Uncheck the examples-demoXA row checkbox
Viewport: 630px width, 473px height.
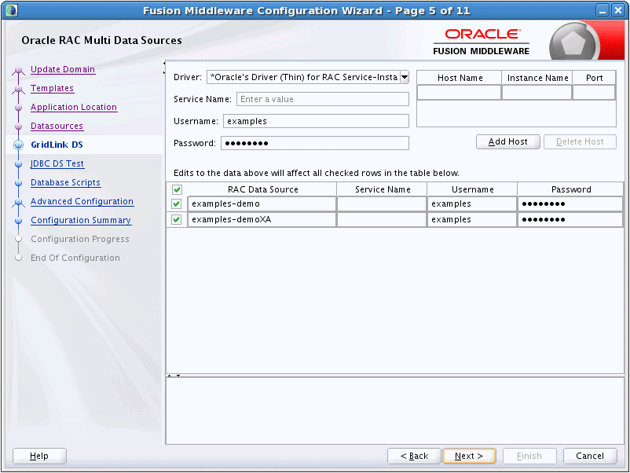click(177, 219)
